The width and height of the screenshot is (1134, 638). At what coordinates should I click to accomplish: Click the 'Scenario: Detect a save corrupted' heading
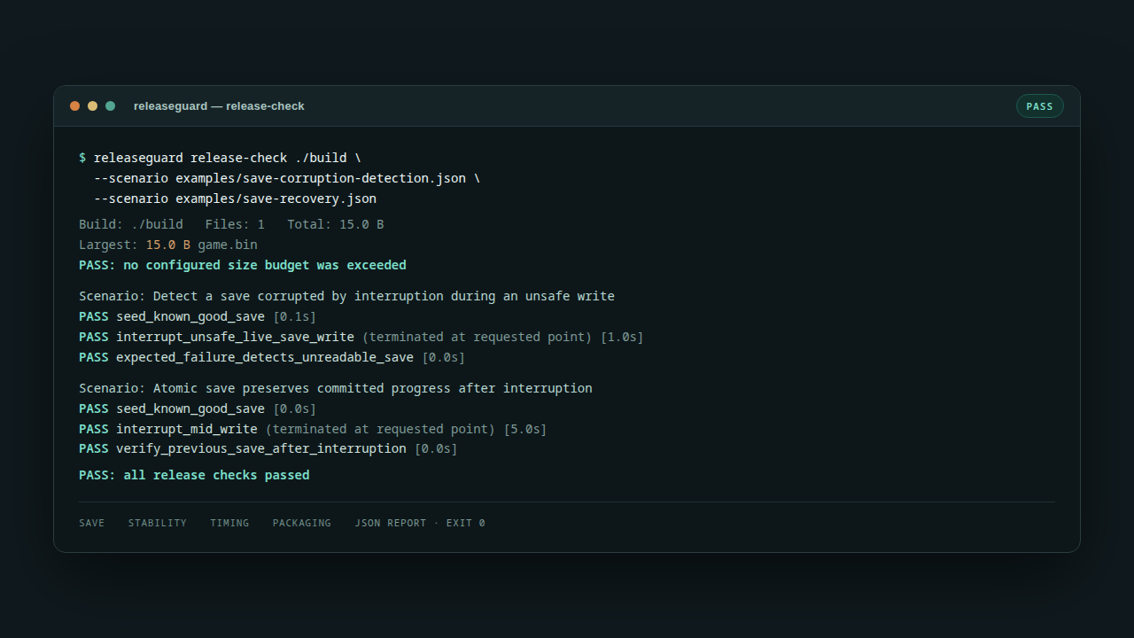(346, 296)
